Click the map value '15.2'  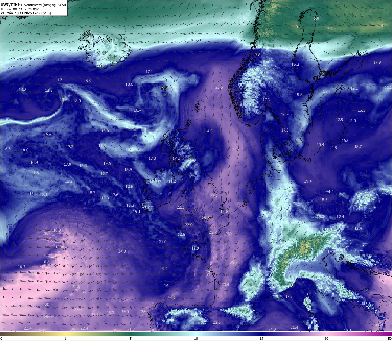coord(295,64)
